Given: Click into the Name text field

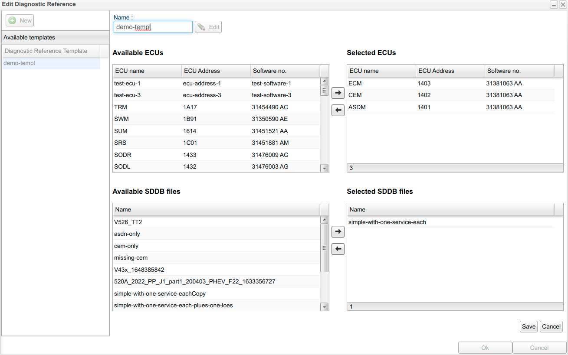Looking at the screenshot, I should coord(153,27).
